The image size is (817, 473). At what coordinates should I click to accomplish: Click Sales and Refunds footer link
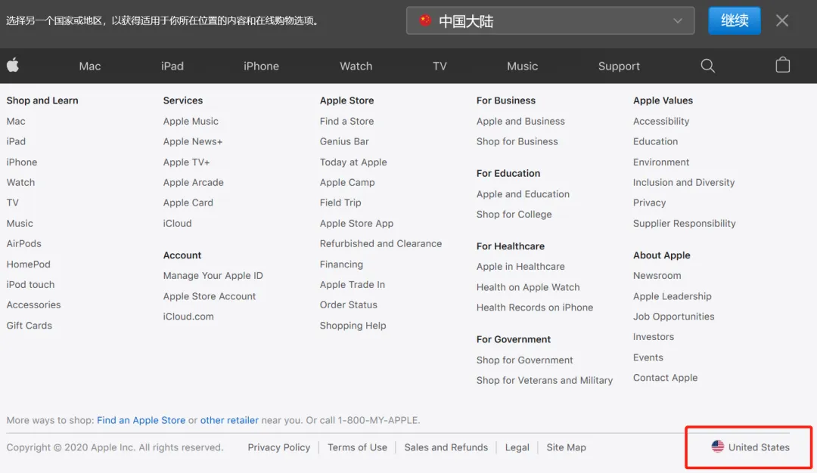click(x=446, y=447)
